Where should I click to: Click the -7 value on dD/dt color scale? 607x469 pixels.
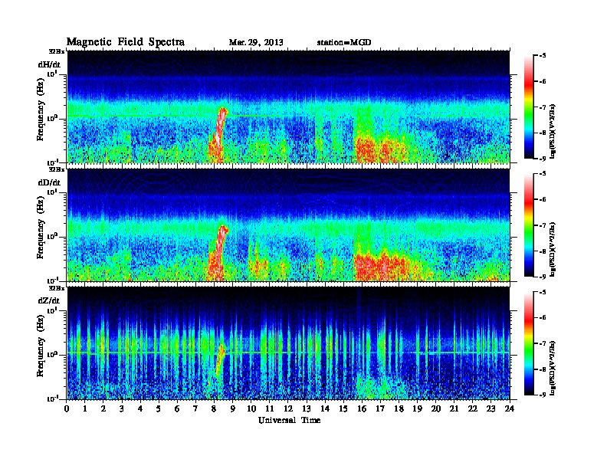click(x=543, y=225)
